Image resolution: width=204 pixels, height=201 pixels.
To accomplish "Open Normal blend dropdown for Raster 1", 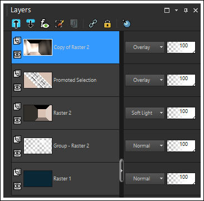I will tap(145, 179).
